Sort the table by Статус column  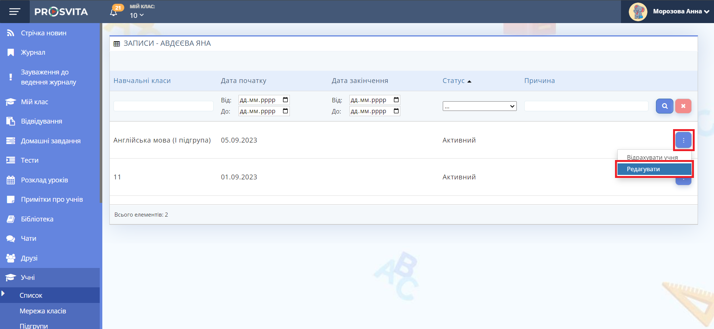454,81
